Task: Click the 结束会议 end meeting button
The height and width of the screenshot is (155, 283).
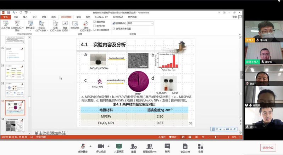Action: click(268, 148)
